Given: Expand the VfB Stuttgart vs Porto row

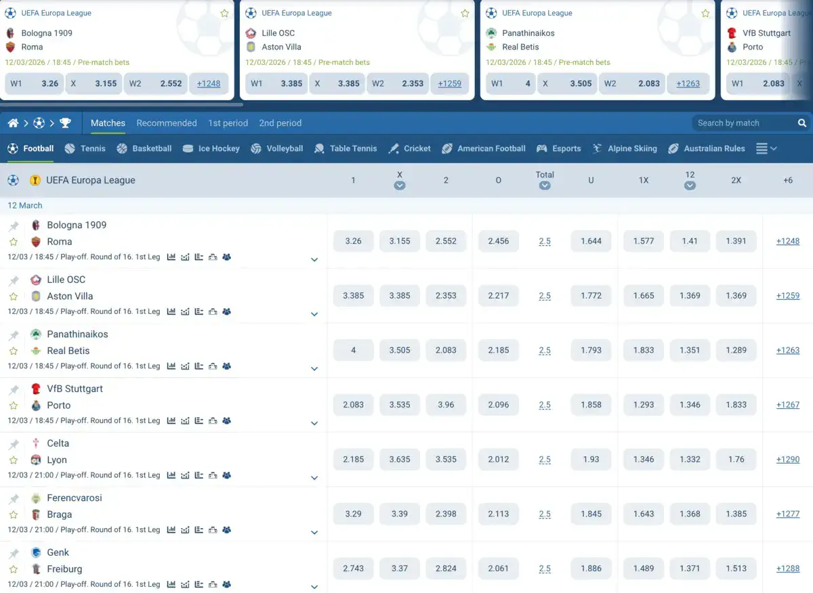Looking at the screenshot, I should pyautogui.click(x=314, y=424).
